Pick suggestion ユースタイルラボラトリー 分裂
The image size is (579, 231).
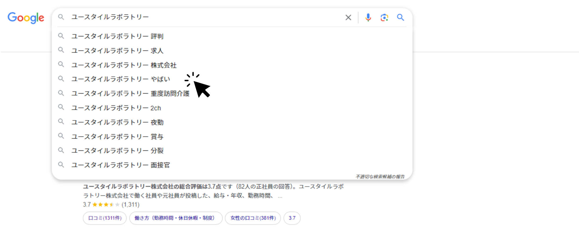[232, 150]
